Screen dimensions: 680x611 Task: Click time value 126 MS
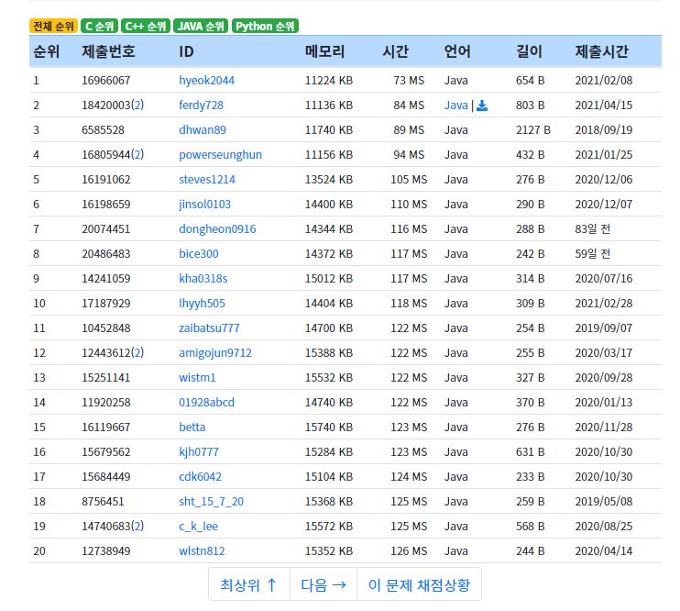click(x=409, y=551)
